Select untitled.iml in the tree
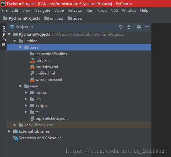The width and height of the screenshot is (171, 157). coord(45,73)
